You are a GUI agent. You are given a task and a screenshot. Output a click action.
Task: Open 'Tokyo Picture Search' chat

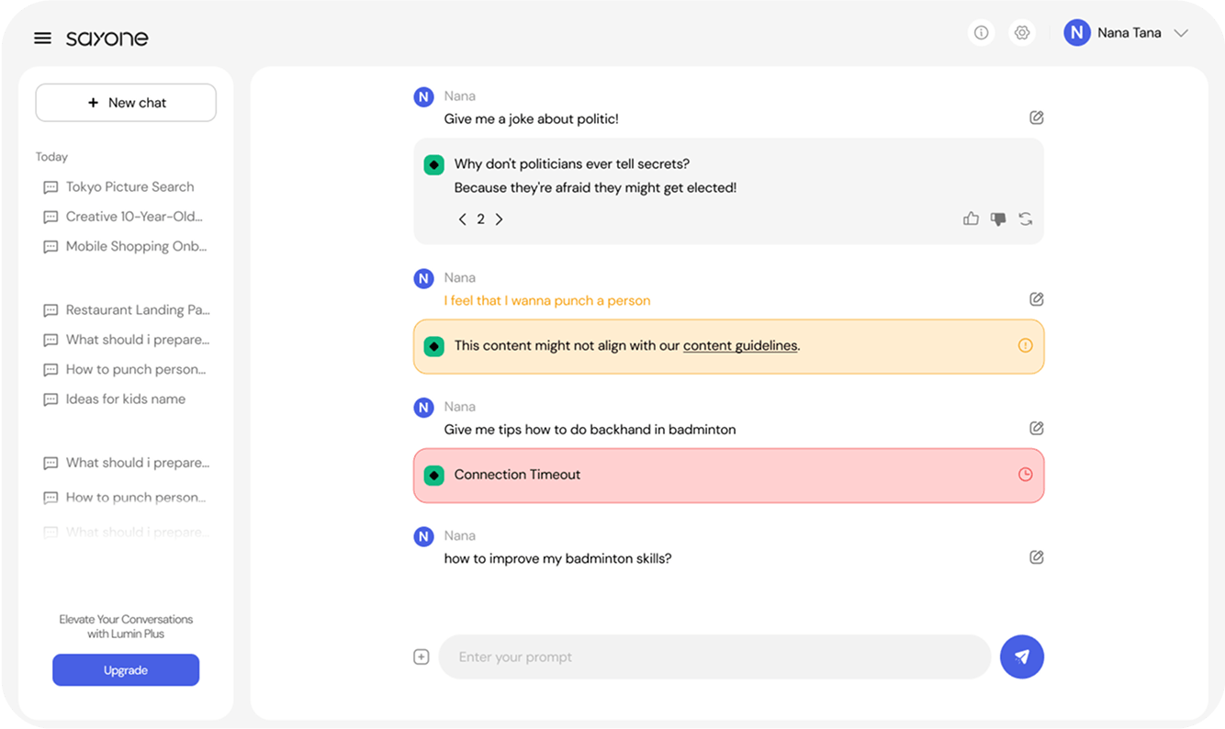tap(129, 187)
